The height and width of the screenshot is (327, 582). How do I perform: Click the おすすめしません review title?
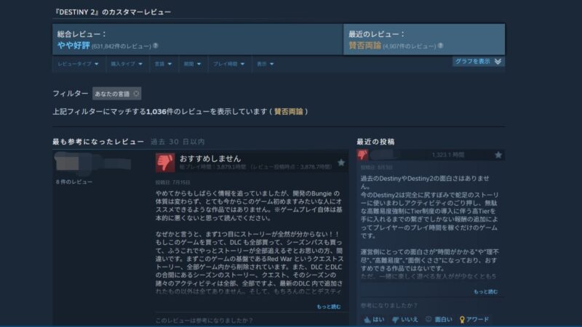210,158
